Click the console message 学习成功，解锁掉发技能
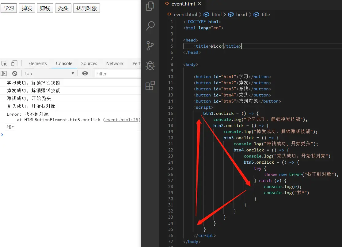 tap(34, 83)
